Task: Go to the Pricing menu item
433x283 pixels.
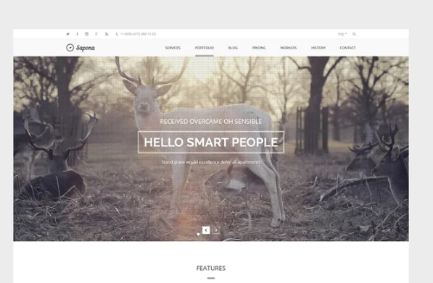Action: (259, 48)
